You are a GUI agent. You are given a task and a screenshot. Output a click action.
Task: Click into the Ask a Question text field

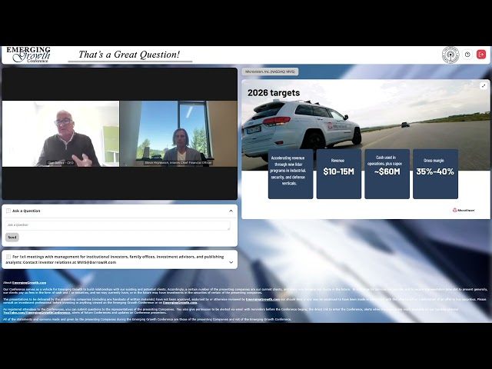tap(118, 225)
